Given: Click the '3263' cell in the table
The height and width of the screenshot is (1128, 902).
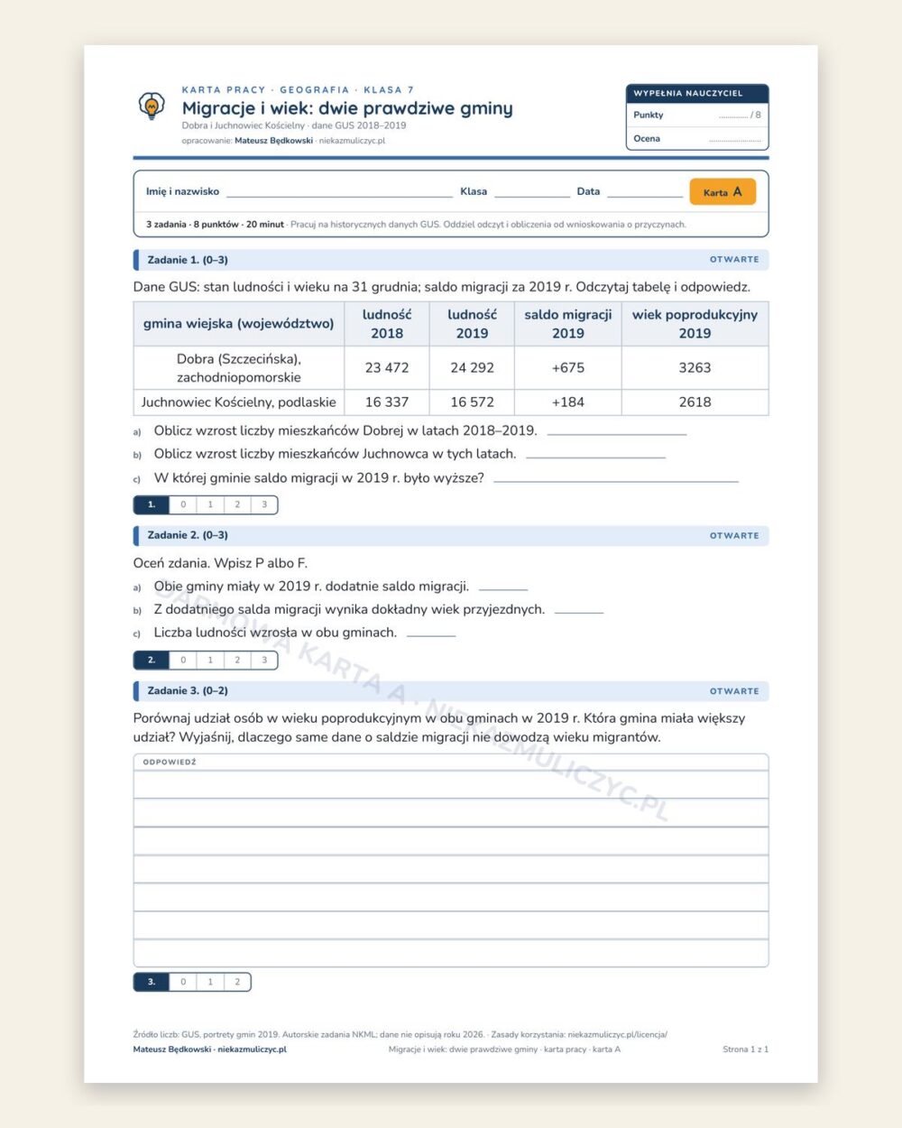Looking at the screenshot, I should click(x=695, y=368).
